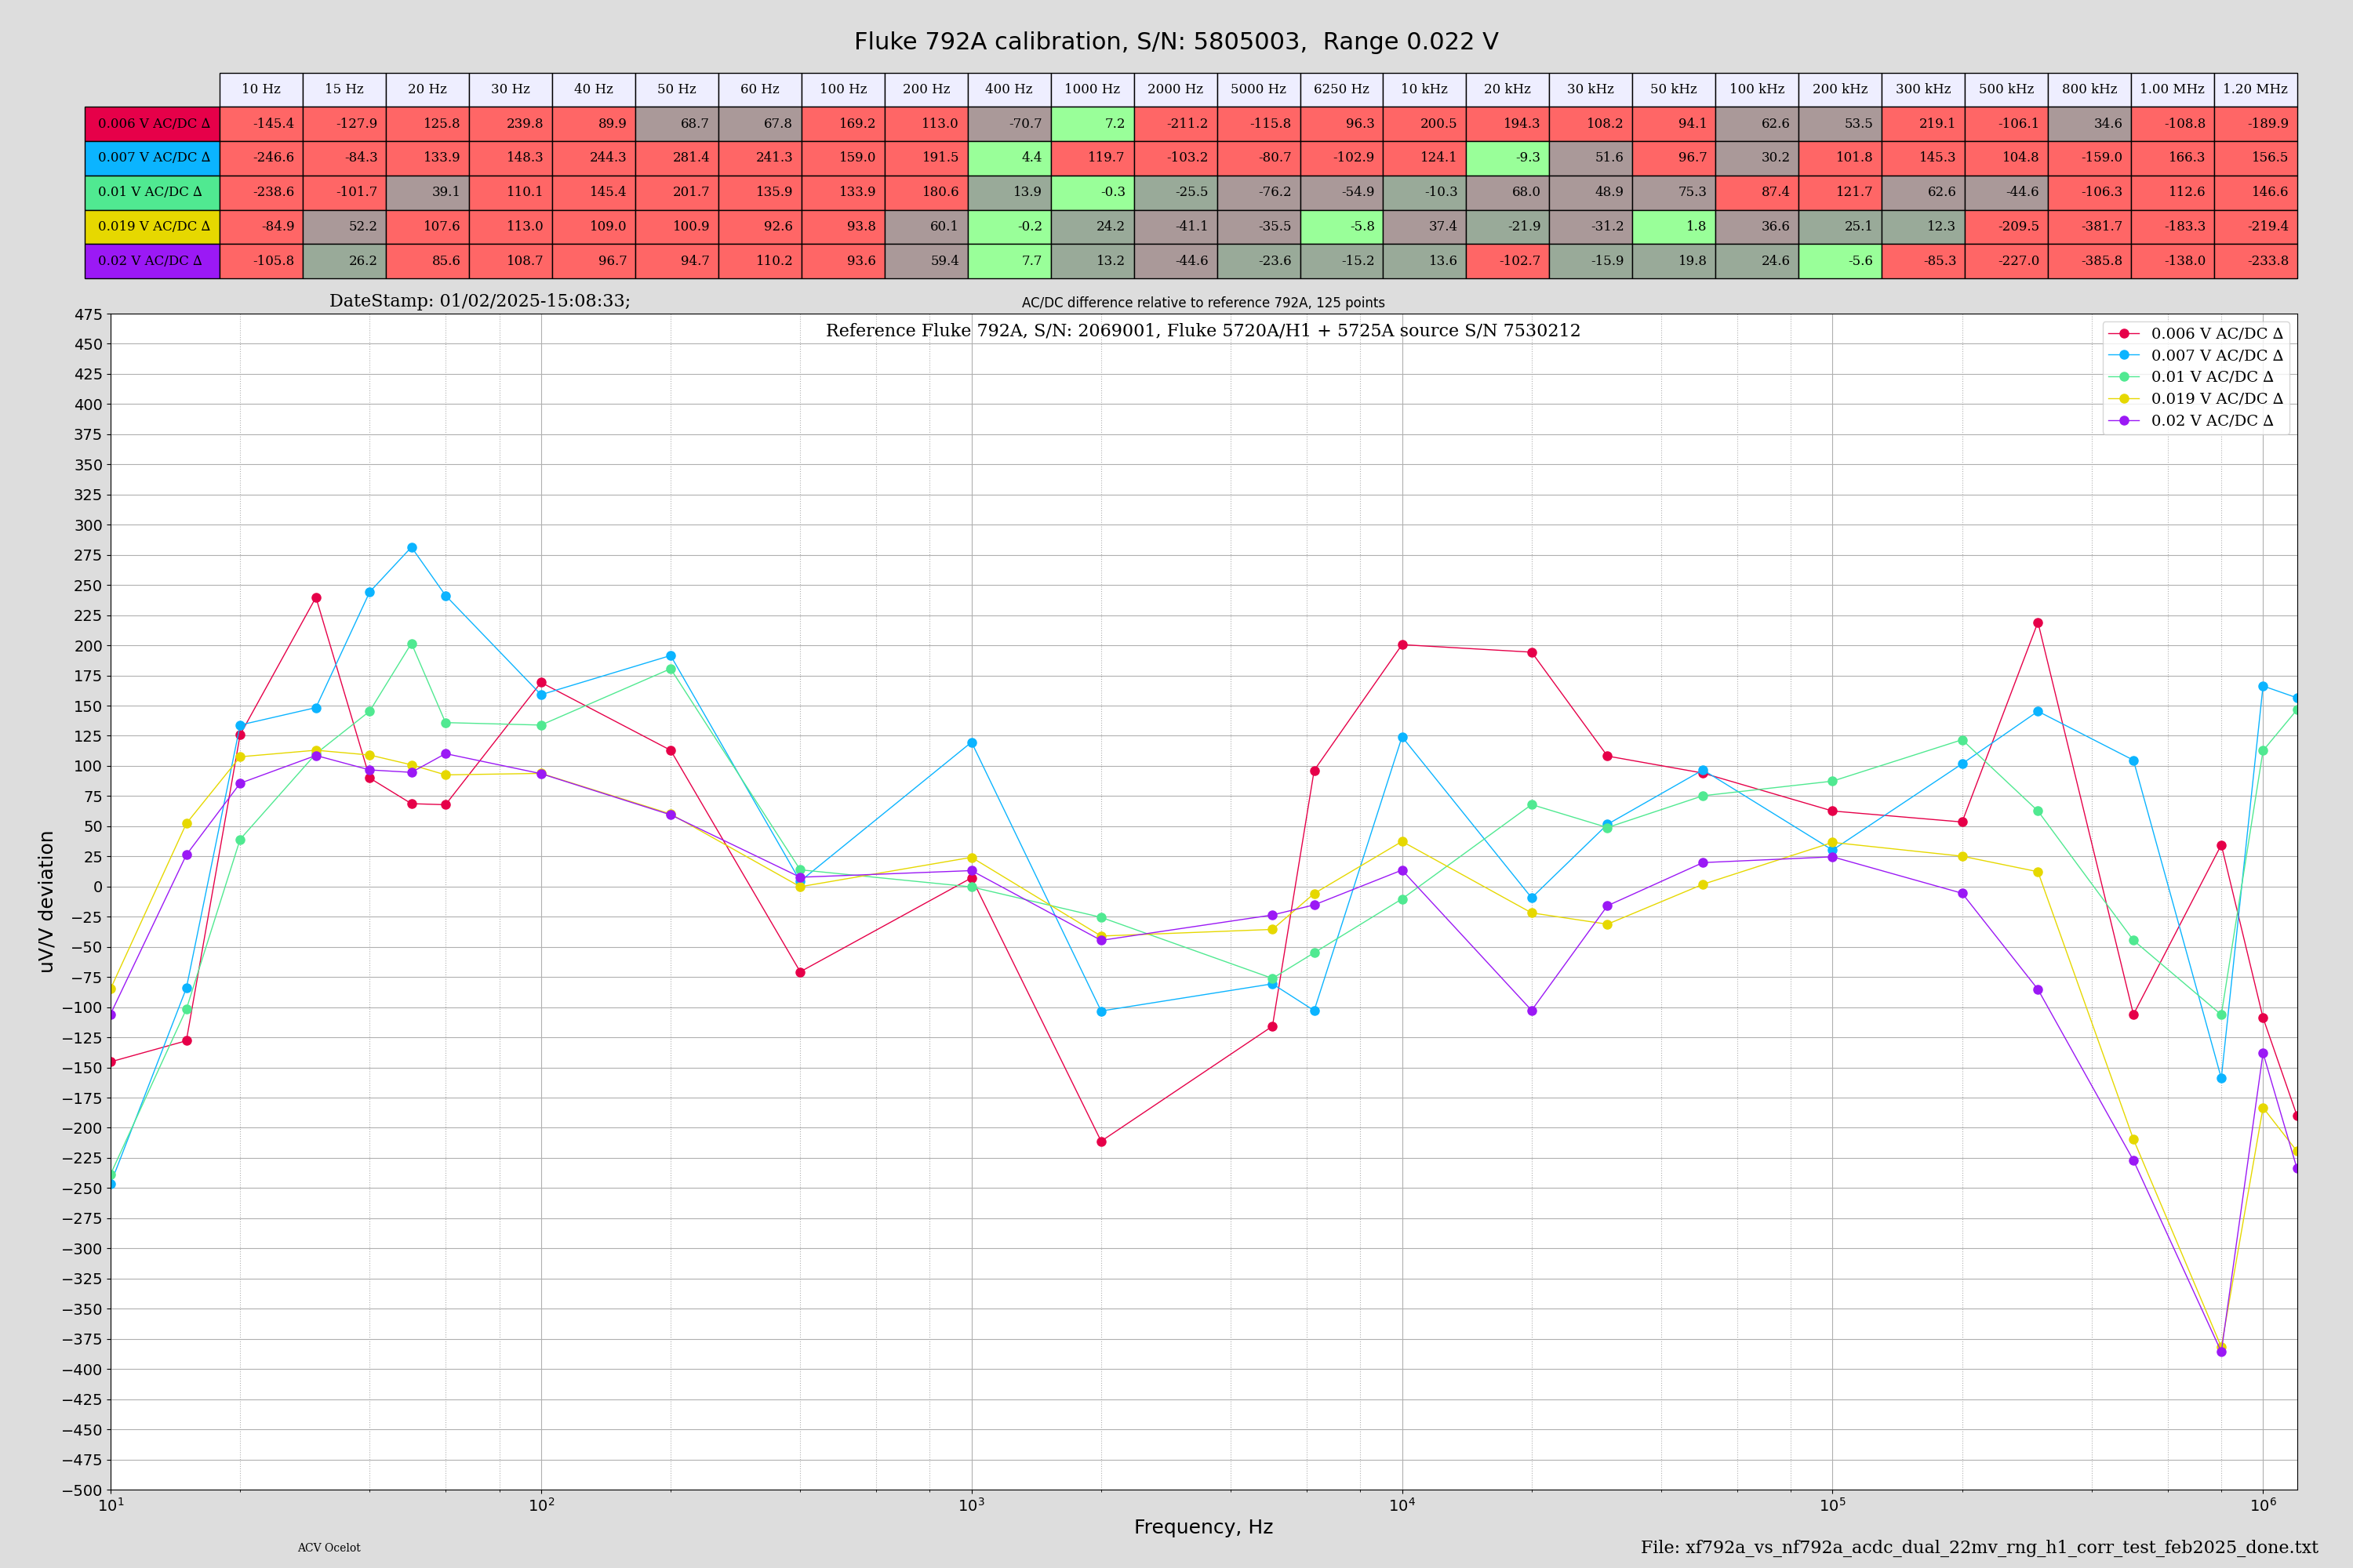The image size is (2353, 1568).
Task: Click the table cell showing 201.7
Action: (678, 192)
